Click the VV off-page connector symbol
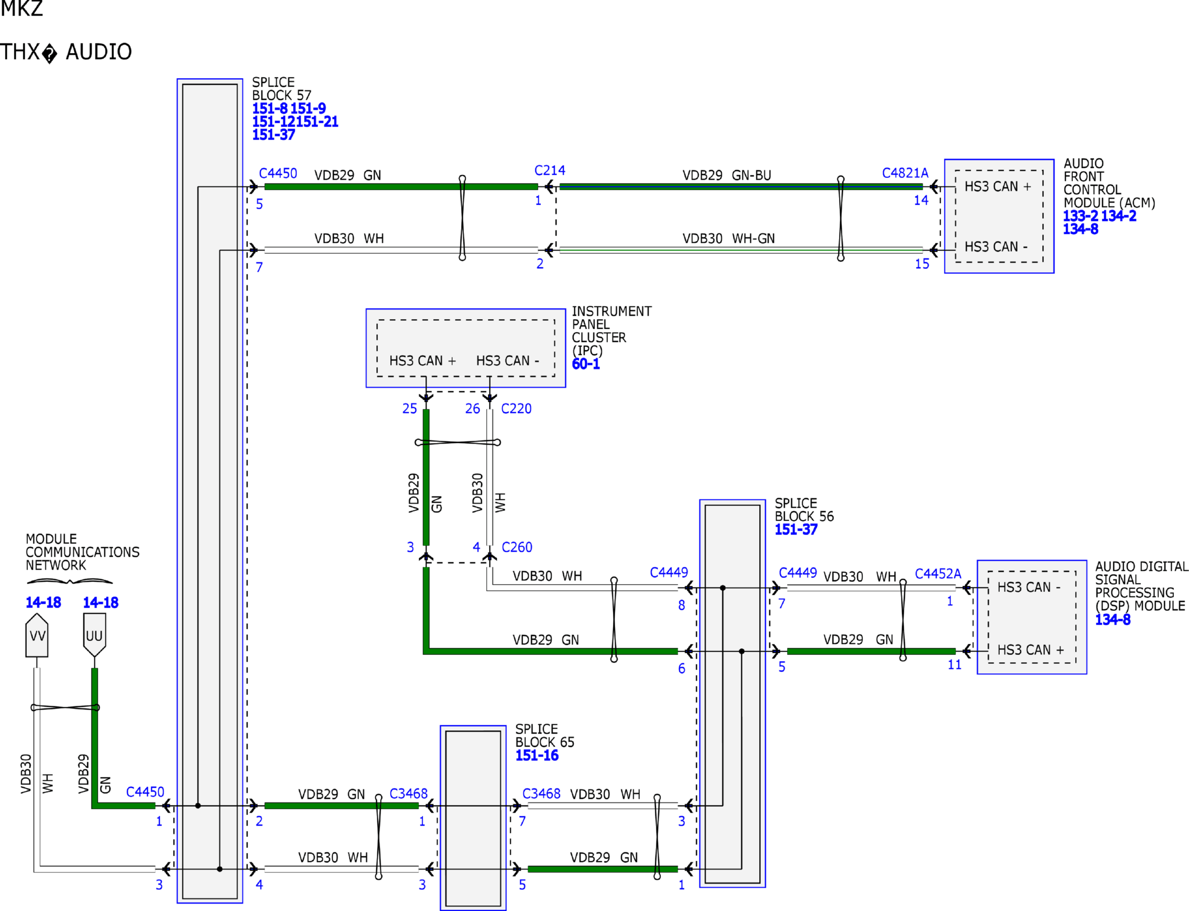The image size is (1189, 911). point(37,635)
